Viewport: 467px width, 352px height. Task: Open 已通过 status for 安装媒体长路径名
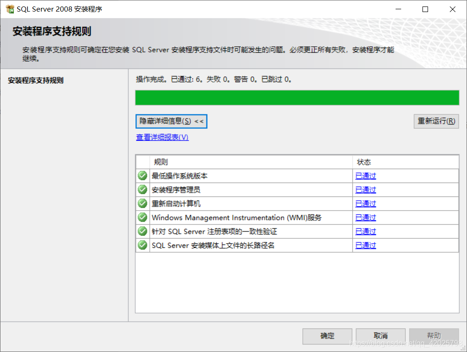(365, 245)
